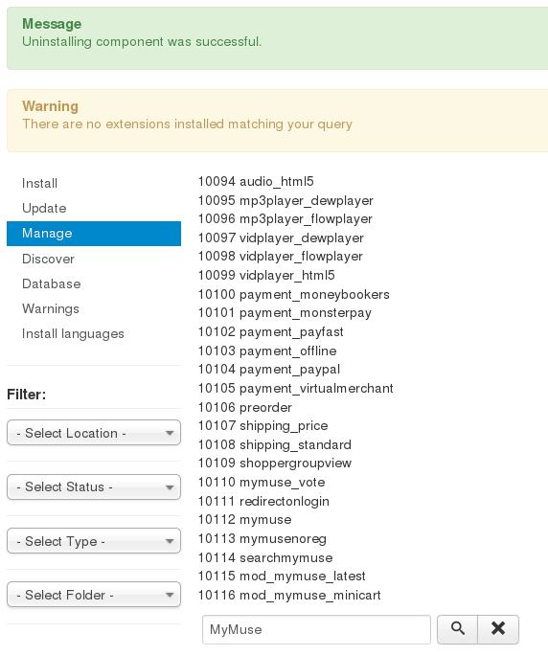Viewport: 548px width, 656px height.
Task: Click the 10115 mod_mymuse_latest line
Action: (282, 577)
